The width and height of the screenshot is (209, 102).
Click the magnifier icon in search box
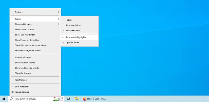(11, 99)
